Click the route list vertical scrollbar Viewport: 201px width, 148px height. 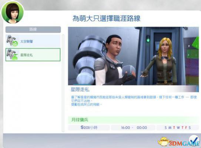pos(63,83)
